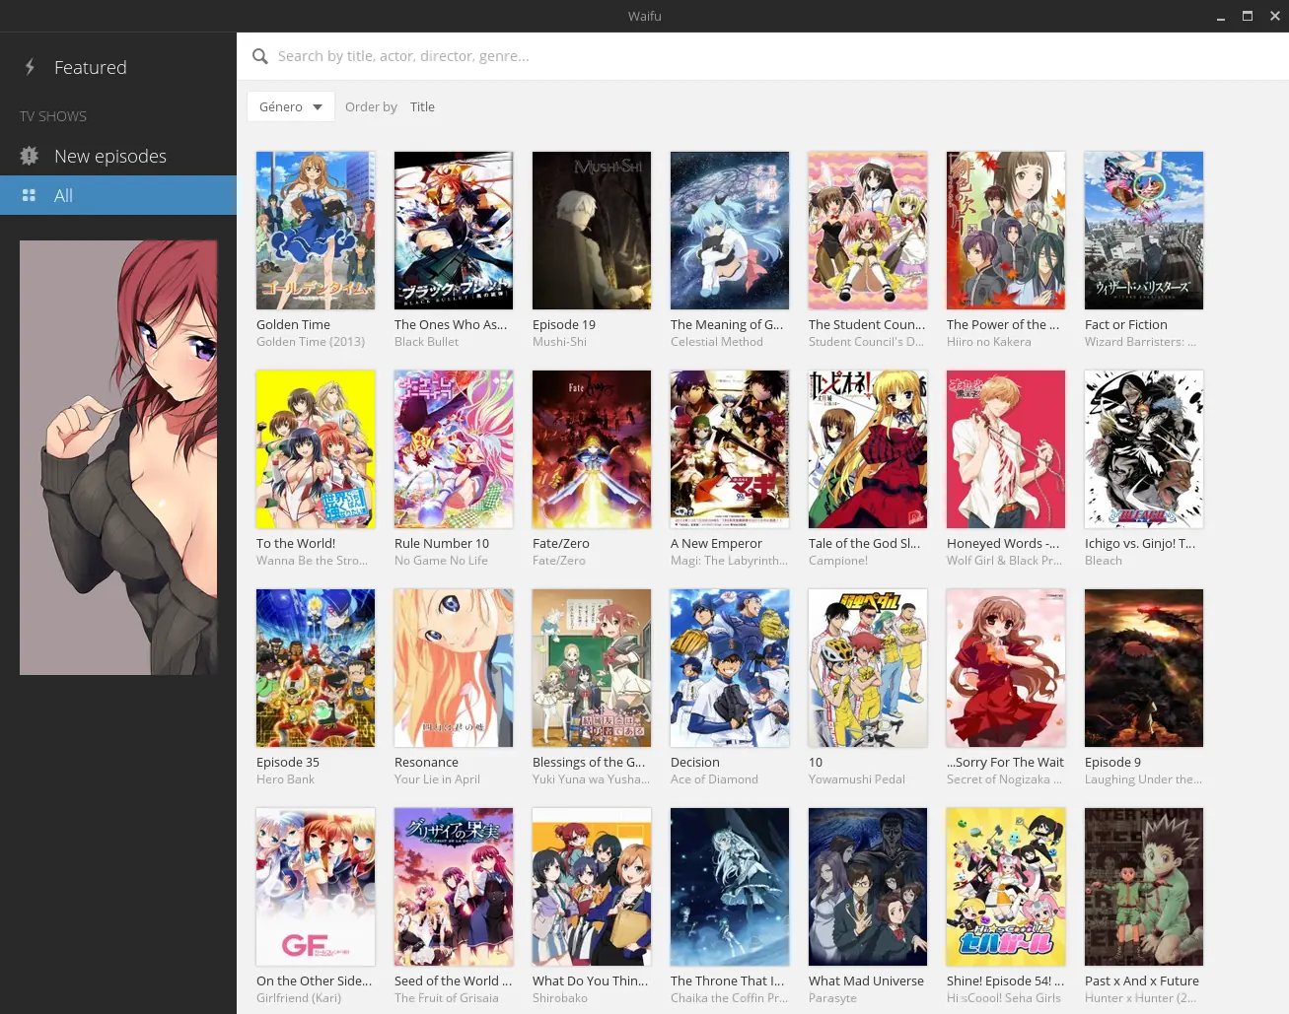Click the "Celestial Method" series name
This screenshot has height=1014, width=1289.
coord(717,342)
